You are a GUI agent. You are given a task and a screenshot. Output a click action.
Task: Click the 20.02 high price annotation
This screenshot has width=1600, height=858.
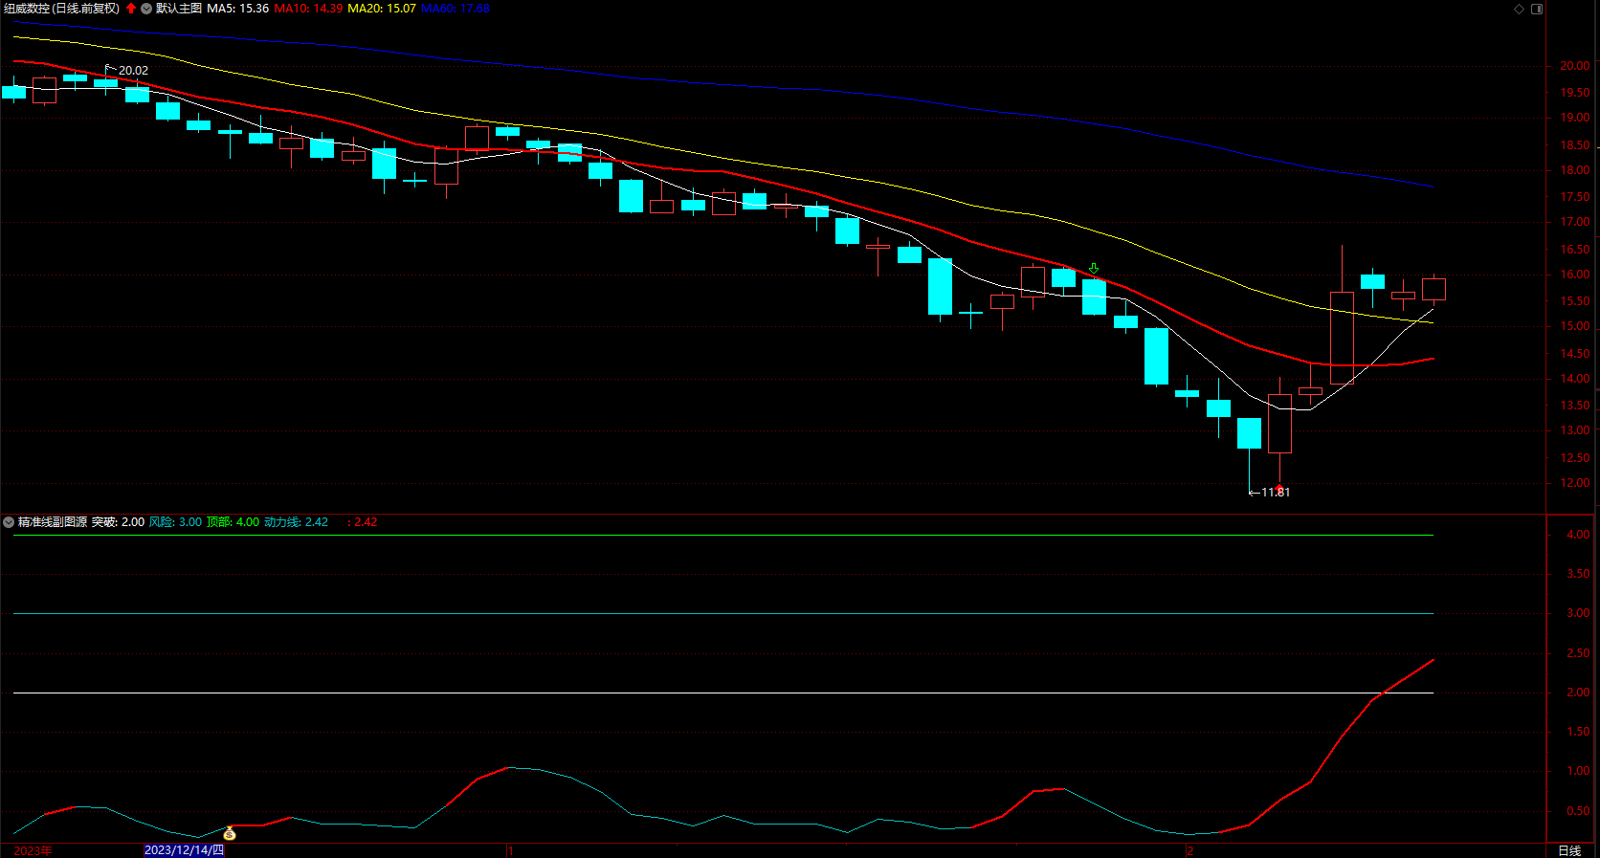click(x=133, y=71)
